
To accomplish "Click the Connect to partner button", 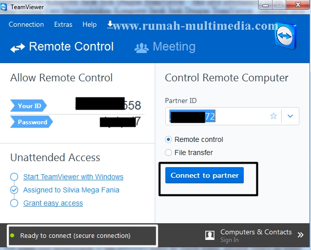I will [204, 175].
